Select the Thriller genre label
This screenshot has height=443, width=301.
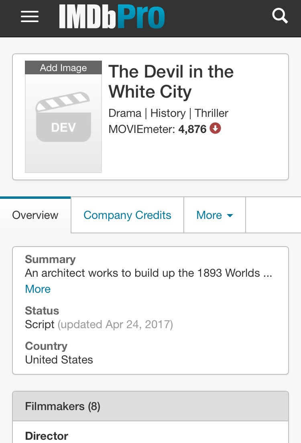click(x=212, y=113)
